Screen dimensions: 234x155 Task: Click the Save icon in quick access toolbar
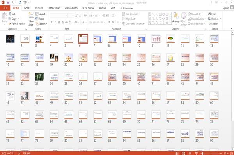(8, 3)
